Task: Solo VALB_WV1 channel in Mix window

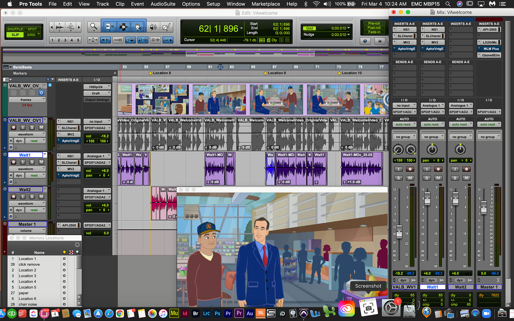Action: 398,178
